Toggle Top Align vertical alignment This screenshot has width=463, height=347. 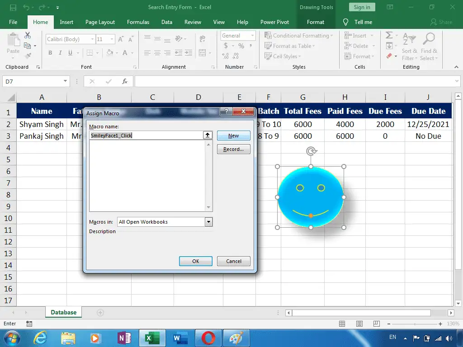(x=147, y=38)
